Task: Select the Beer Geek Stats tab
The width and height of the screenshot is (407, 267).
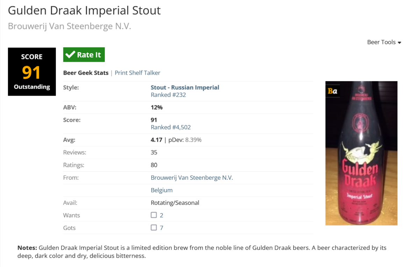Action: pos(86,73)
